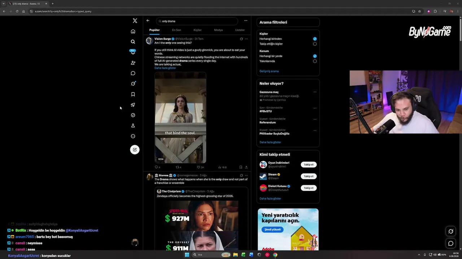Open options for Referandum trend
The width and height of the screenshot is (462, 259).
click(315, 119)
